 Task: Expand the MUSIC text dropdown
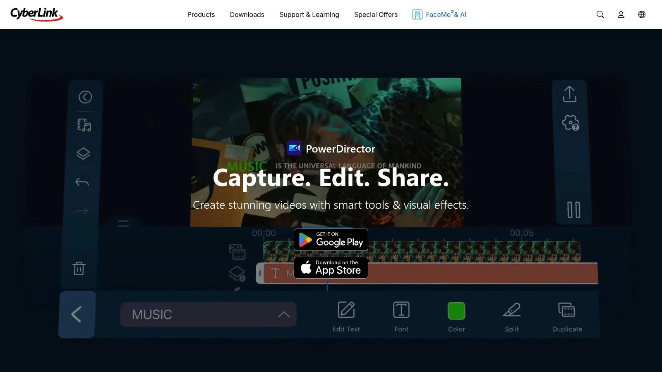click(x=208, y=315)
